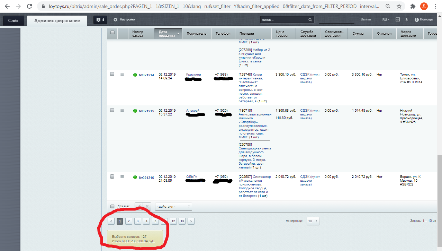This screenshot has width=442, height=251.
Task: Open buyer Кристина profile link
Action: coord(193,75)
